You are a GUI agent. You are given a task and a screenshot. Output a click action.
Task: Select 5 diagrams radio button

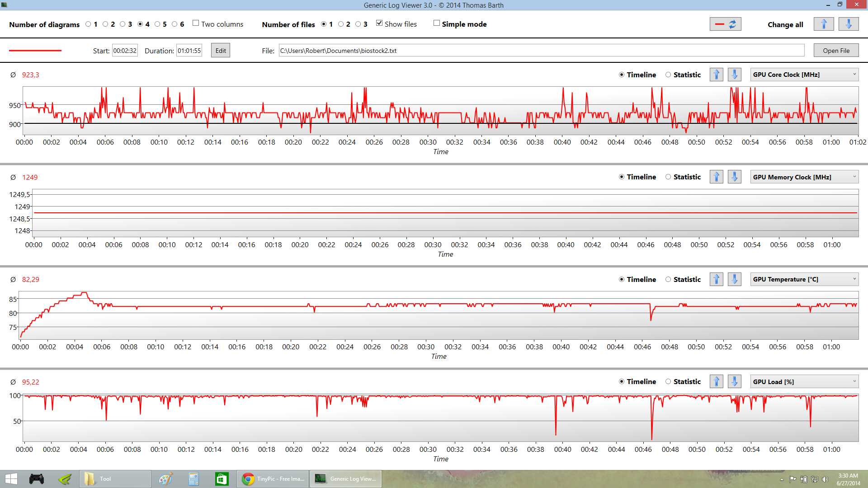click(x=157, y=24)
